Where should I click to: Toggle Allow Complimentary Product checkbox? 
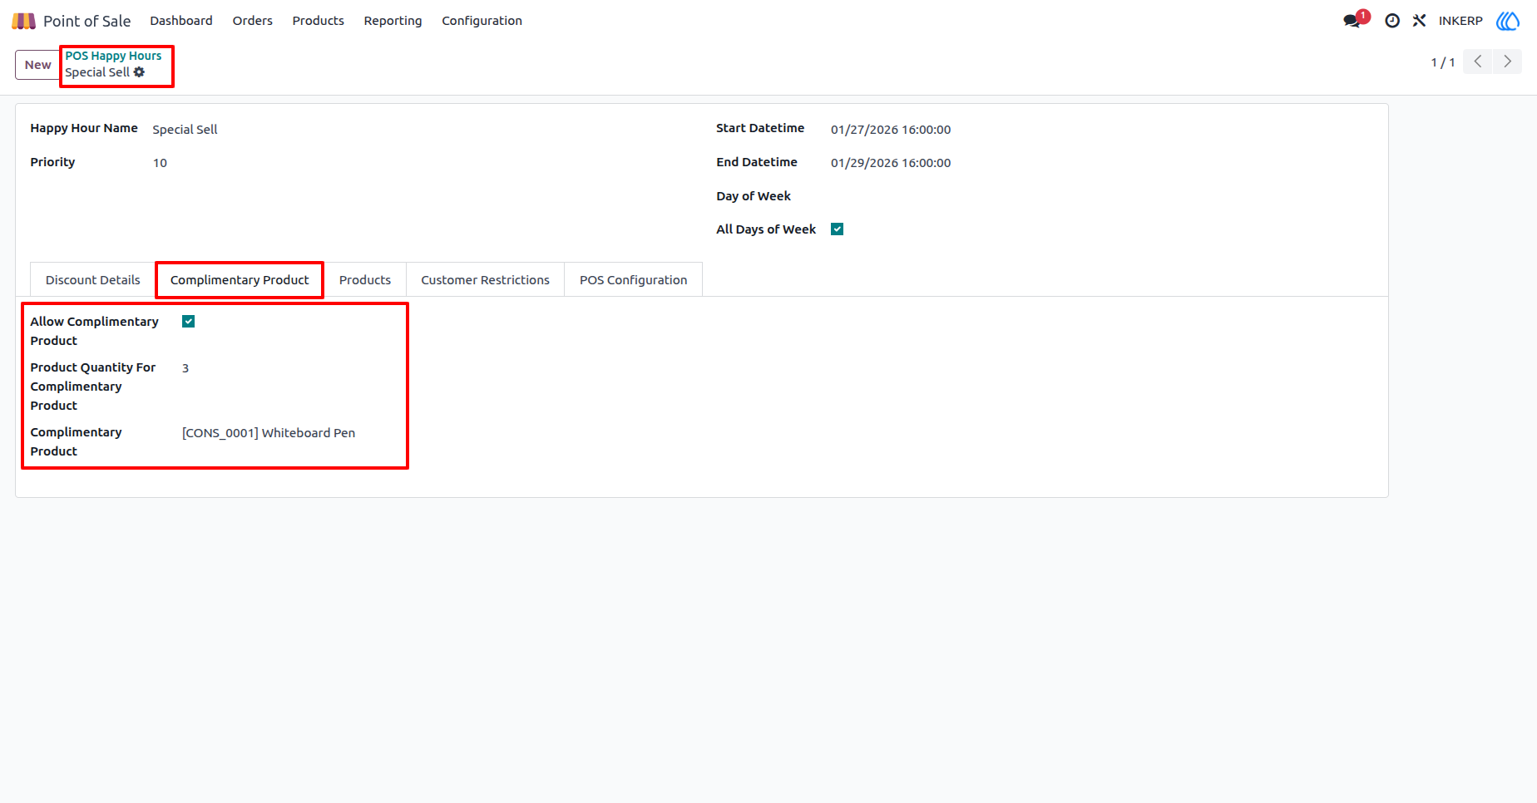tap(189, 322)
